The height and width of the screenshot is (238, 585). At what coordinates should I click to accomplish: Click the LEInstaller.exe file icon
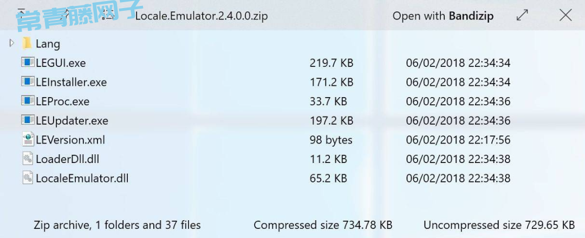(x=28, y=82)
